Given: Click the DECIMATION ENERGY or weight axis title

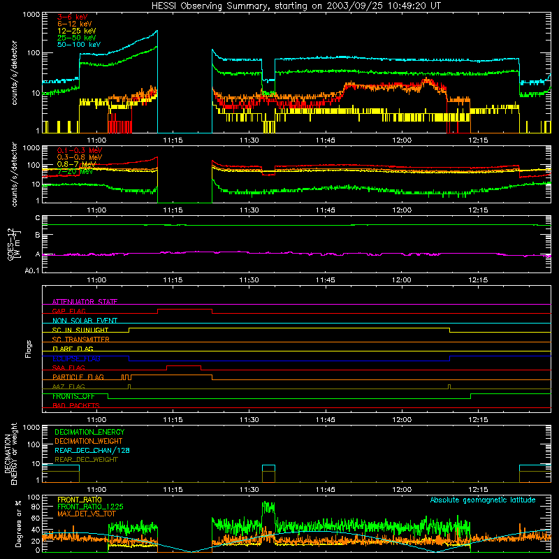Looking at the screenshot, I should click(x=10, y=453).
